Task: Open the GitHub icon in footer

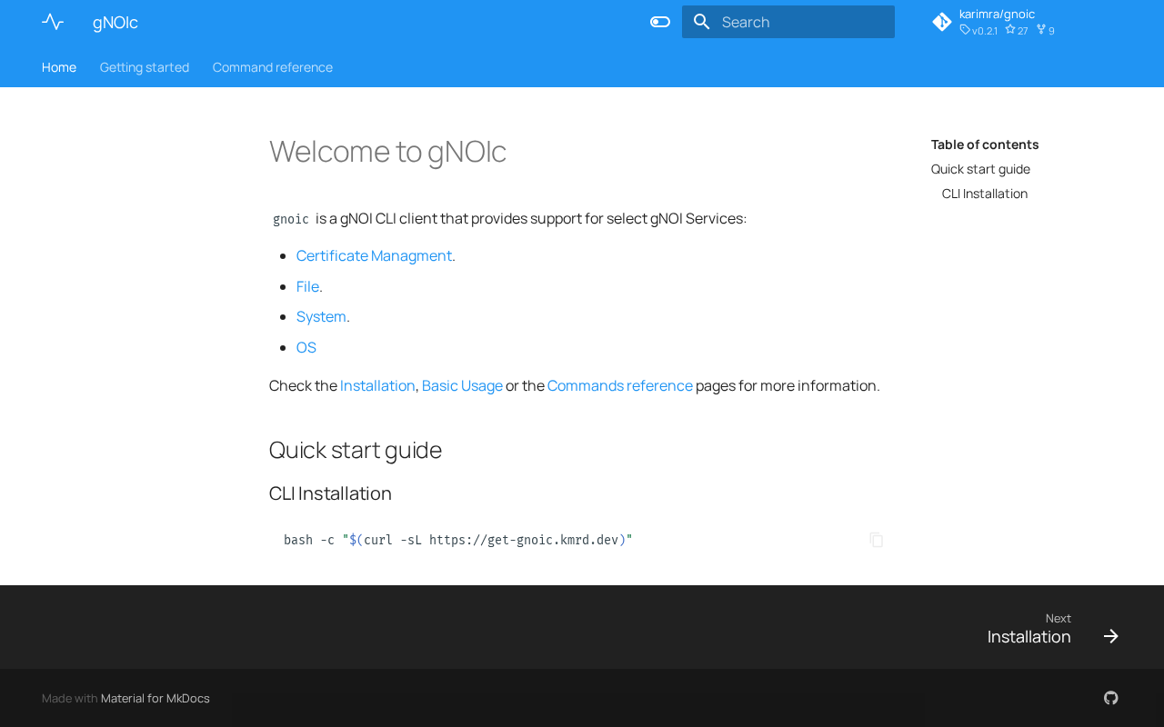Action: [1110, 698]
